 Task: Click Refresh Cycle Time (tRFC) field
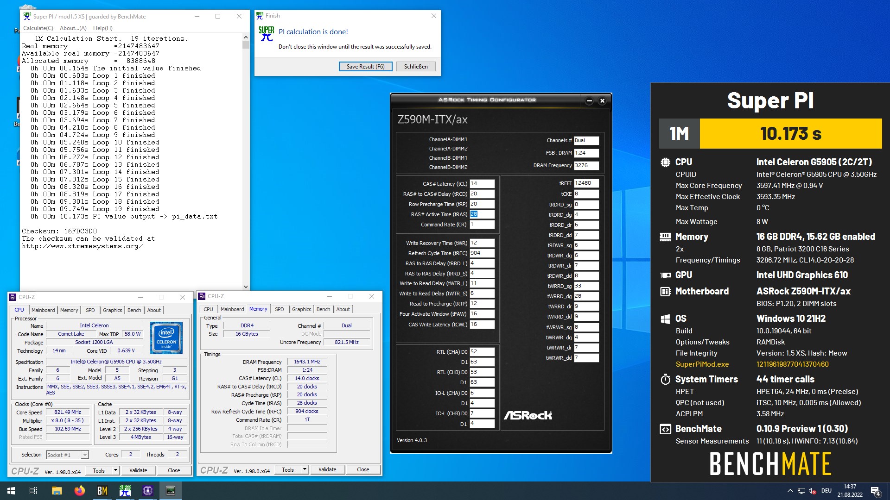tap(482, 253)
